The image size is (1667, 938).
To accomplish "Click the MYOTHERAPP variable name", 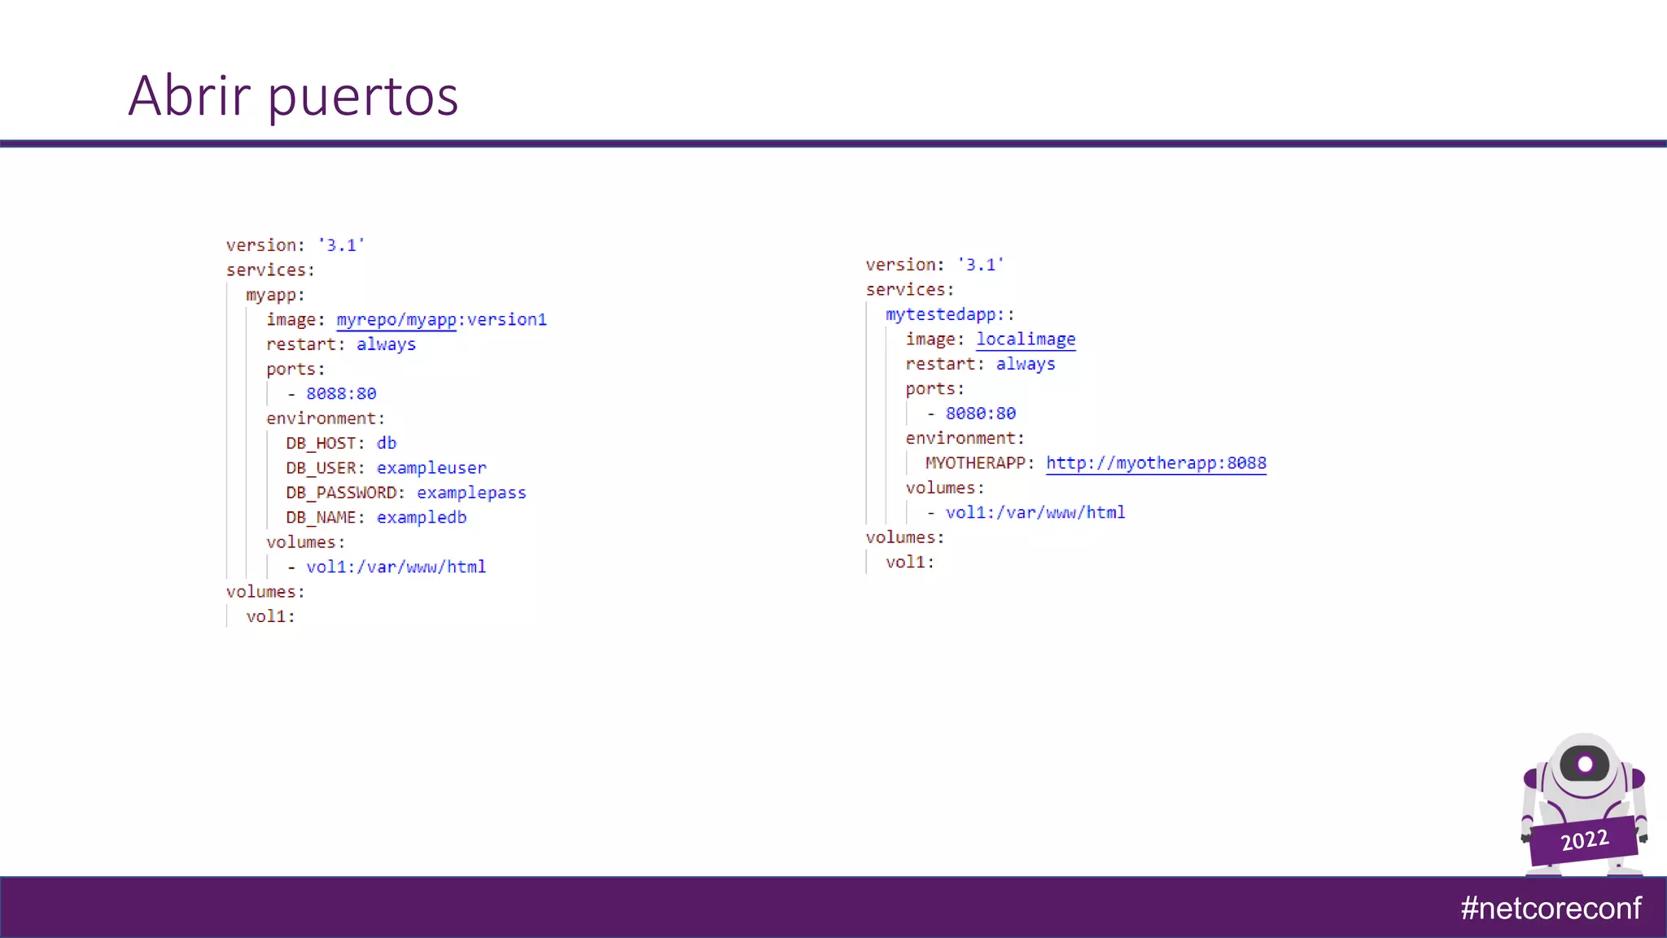I will coord(975,462).
